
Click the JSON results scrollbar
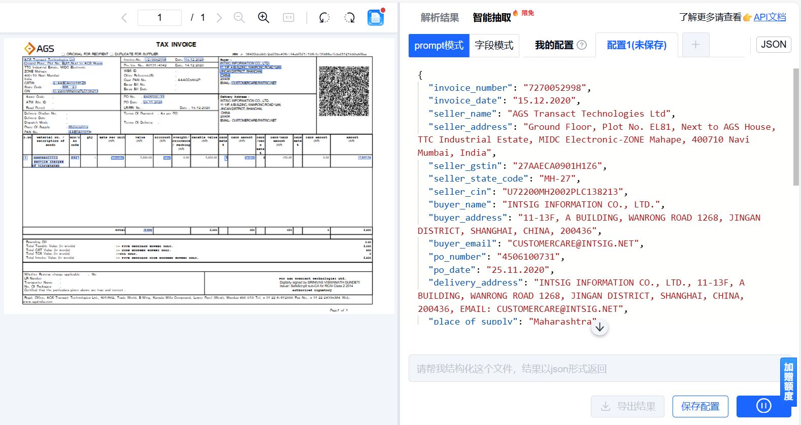coord(796,127)
